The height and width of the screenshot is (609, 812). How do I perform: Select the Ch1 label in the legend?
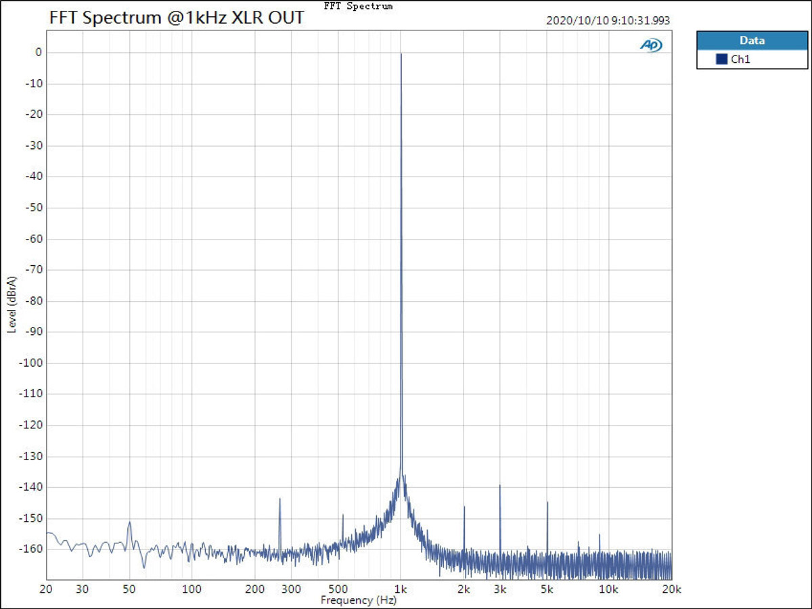point(740,60)
